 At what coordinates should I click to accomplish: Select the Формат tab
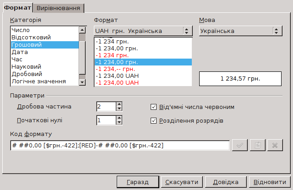pos(18,8)
